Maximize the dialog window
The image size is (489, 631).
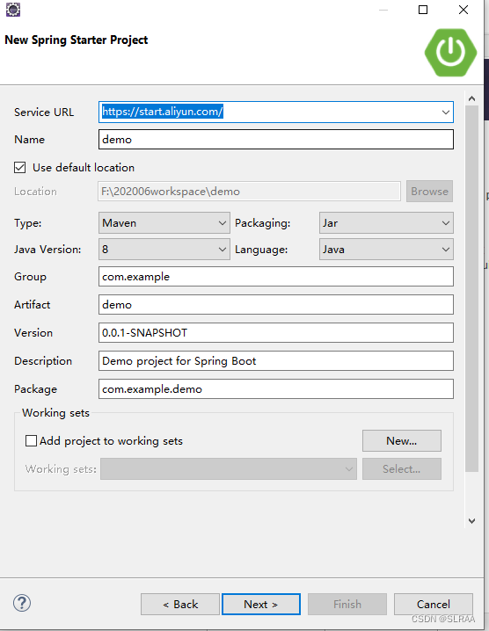(422, 10)
